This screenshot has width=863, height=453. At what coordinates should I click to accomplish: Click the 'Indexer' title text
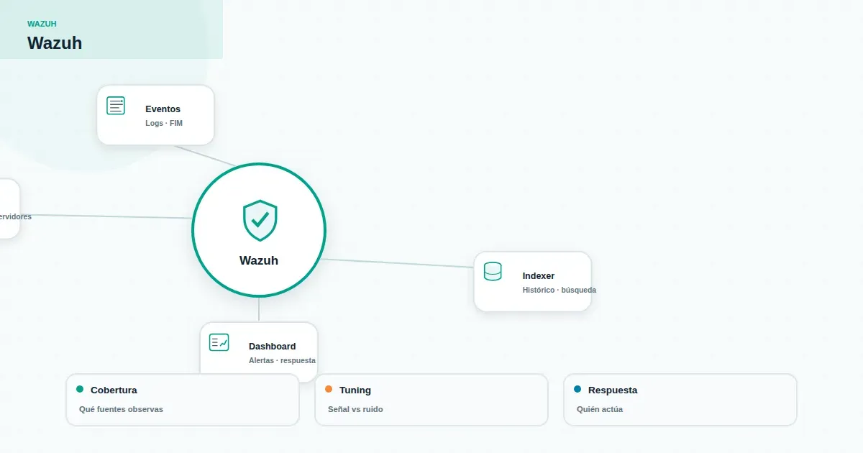539,276
